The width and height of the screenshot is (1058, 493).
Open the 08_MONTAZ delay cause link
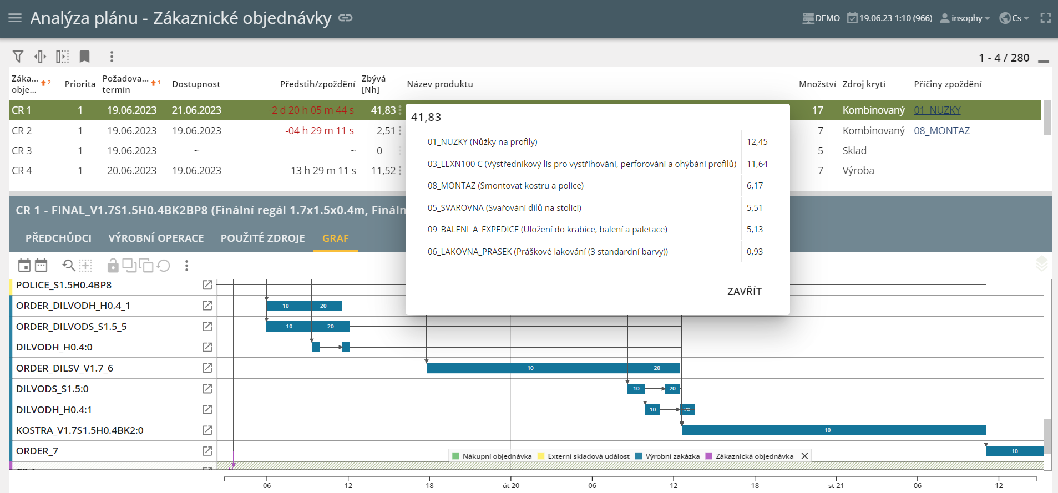pyautogui.click(x=941, y=131)
